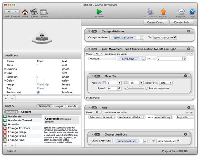Screen dimensions: 200x157
Task: Add a new attribute with plus button
Action: 6,98
